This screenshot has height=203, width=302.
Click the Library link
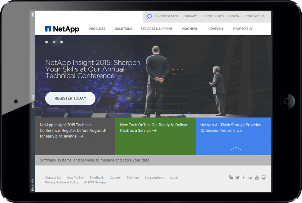(190, 16)
